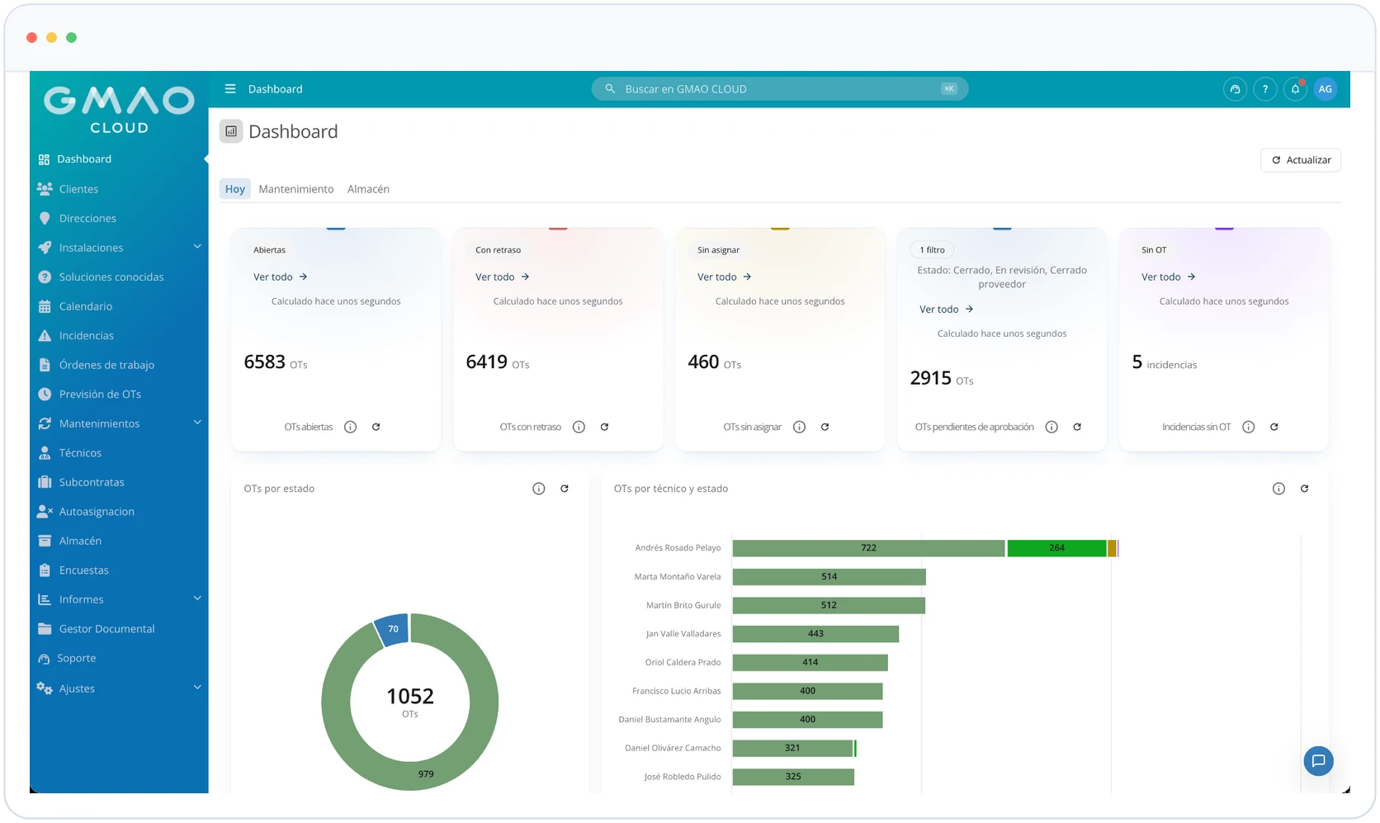Open the AG user avatar menu

coord(1325,89)
